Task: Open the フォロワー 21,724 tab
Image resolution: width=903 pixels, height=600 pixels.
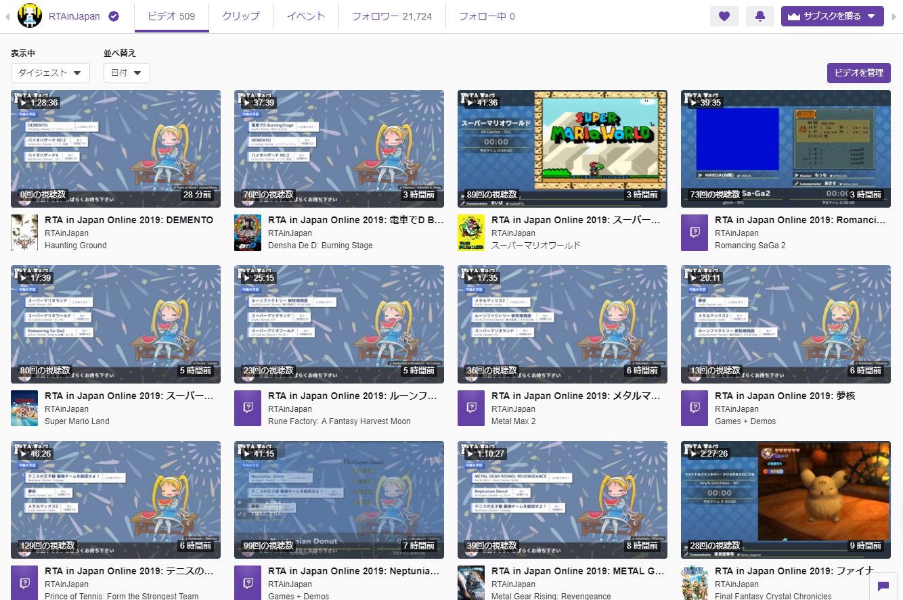Action: [392, 16]
